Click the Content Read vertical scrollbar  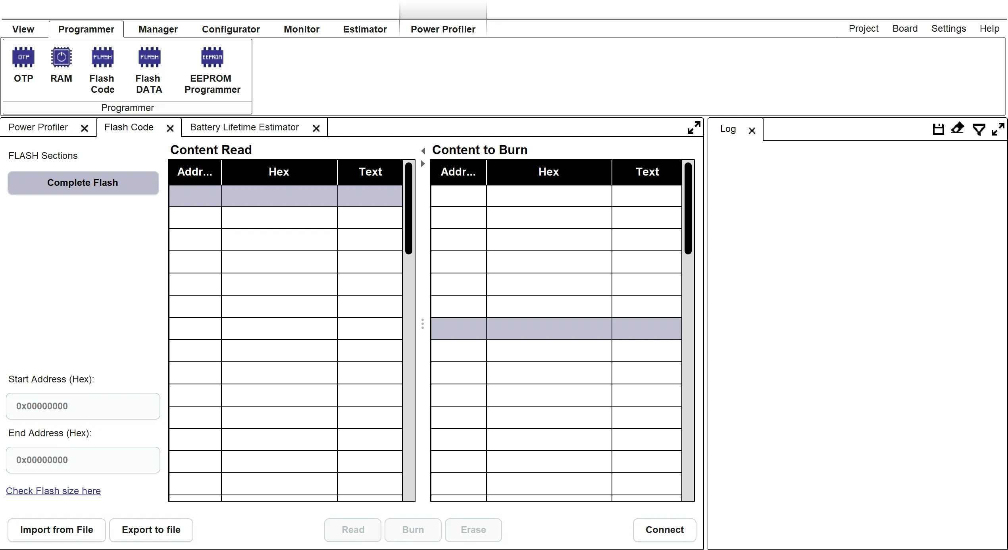408,208
